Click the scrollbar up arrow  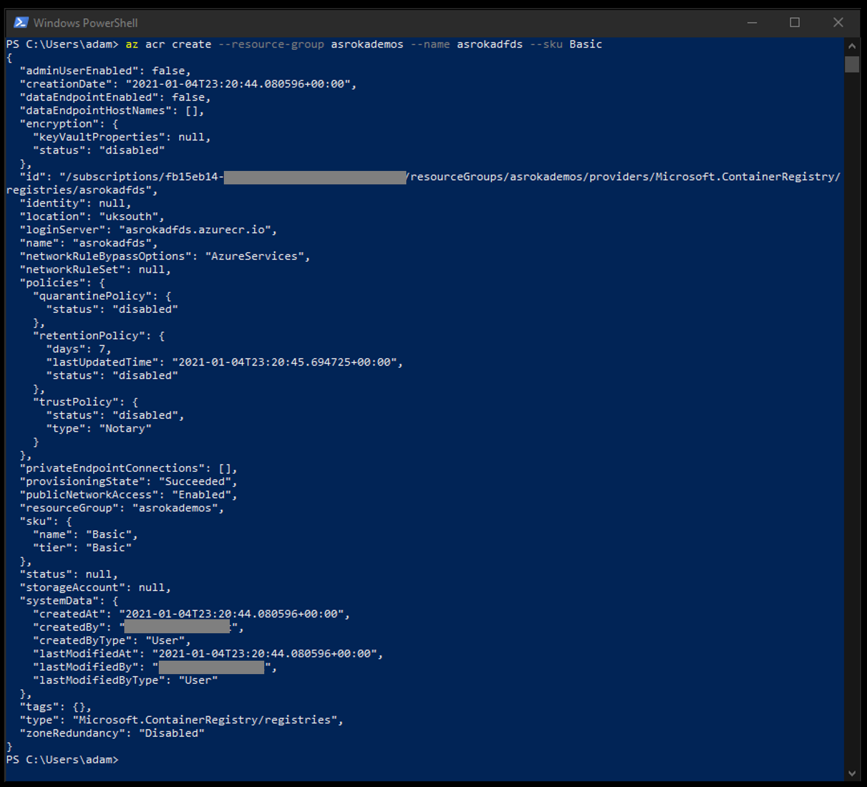pos(851,46)
